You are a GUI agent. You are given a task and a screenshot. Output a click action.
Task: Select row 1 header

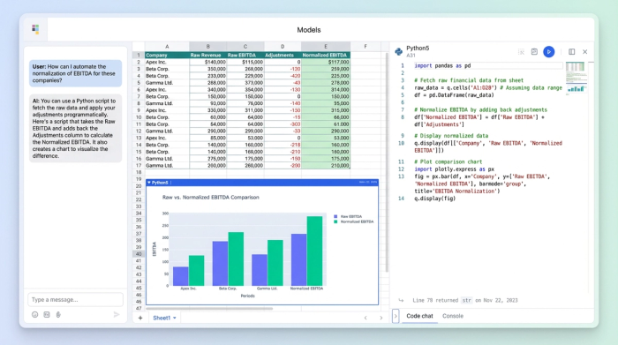(139, 55)
